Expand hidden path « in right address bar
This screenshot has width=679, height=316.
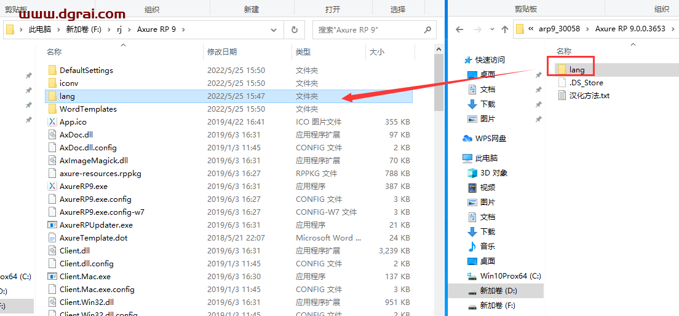tap(530, 29)
